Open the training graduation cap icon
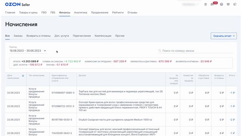 click(228, 4)
